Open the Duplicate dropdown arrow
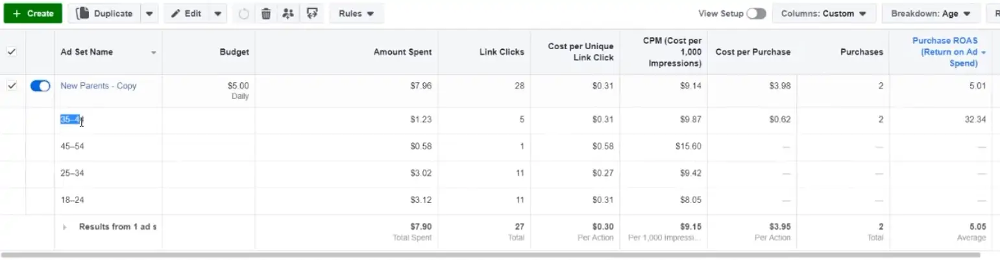Viewport: 1000px width, 260px height. click(x=149, y=14)
